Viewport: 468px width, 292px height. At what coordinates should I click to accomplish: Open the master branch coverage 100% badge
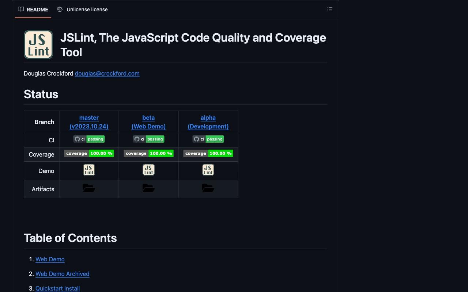(89, 153)
